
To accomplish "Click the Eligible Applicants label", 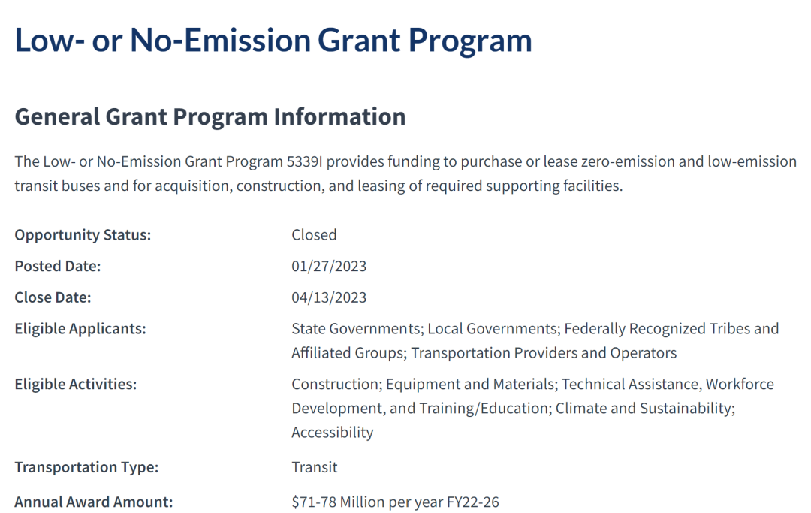I will pos(80,329).
